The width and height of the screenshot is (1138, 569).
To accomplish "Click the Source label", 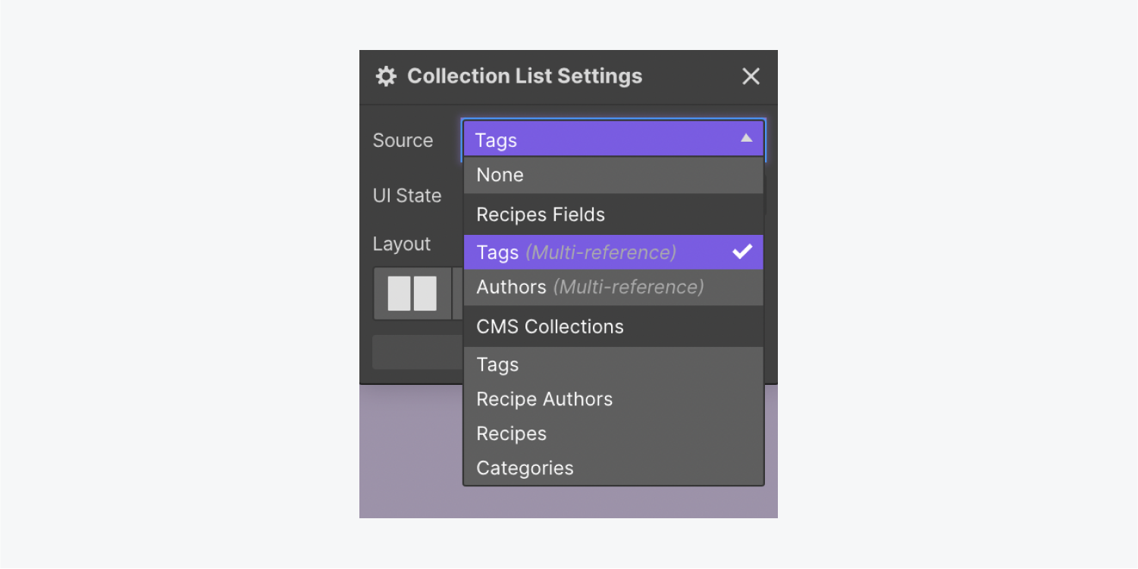I will 403,140.
